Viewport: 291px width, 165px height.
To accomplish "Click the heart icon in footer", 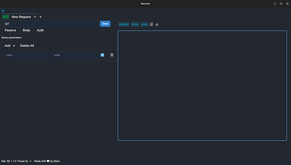I will [x=48, y=161].
